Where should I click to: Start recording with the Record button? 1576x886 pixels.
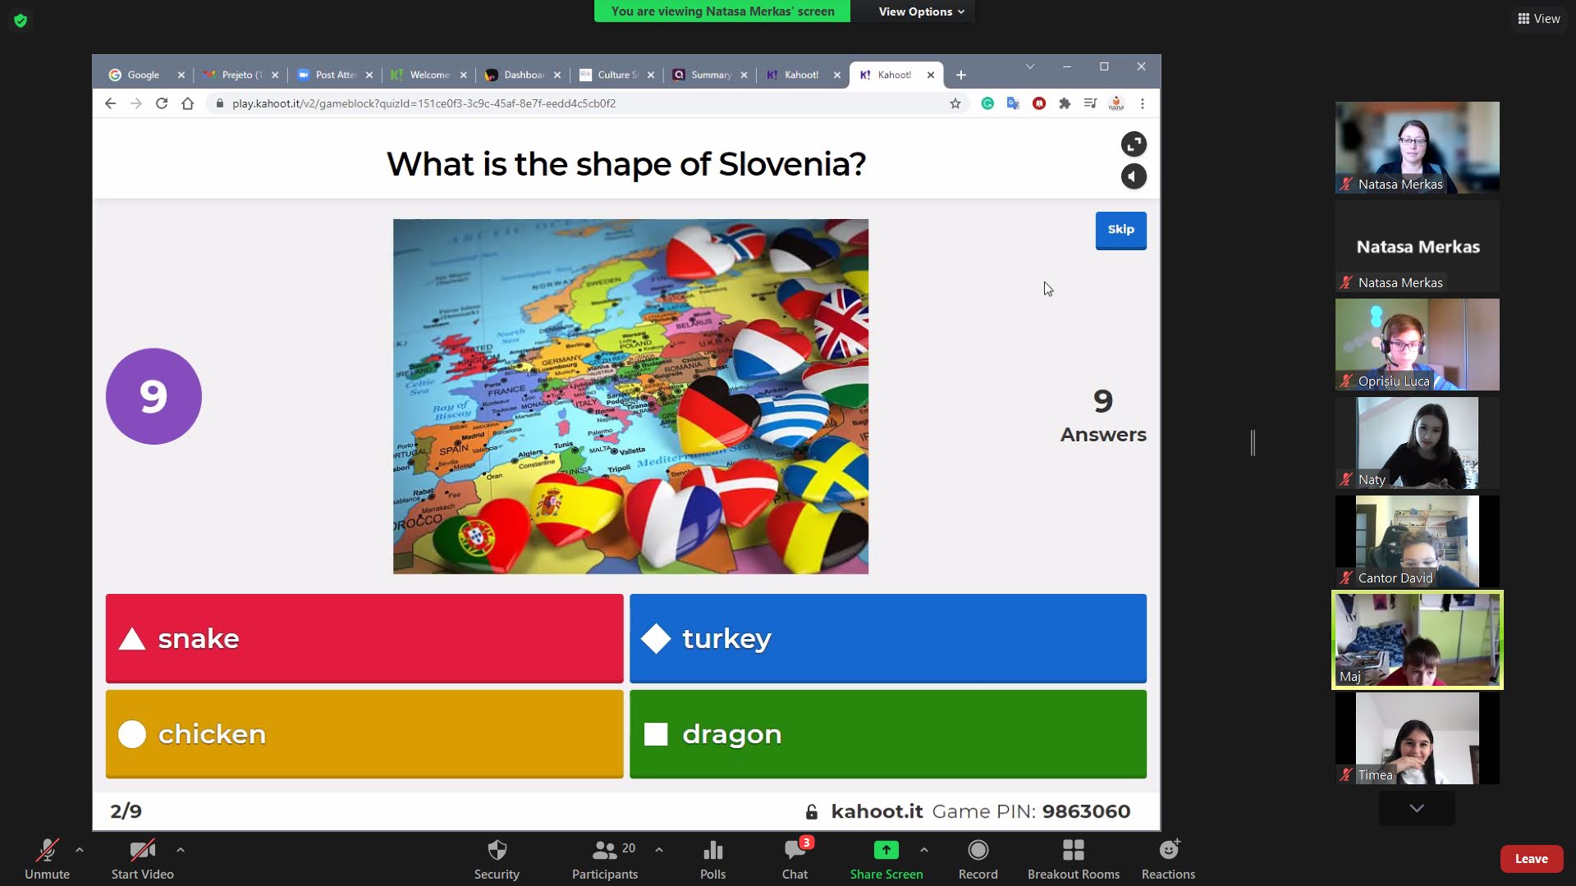click(978, 851)
